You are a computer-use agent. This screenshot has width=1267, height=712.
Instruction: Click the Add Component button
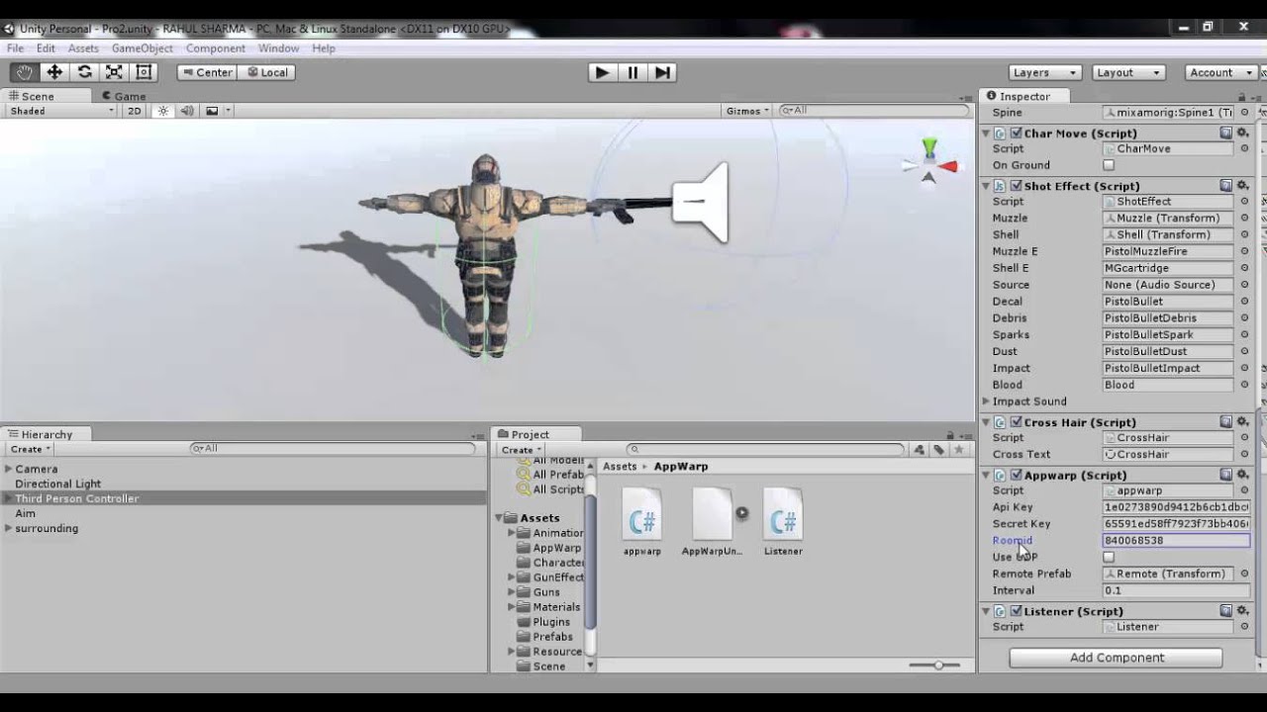tap(1116, 658)
